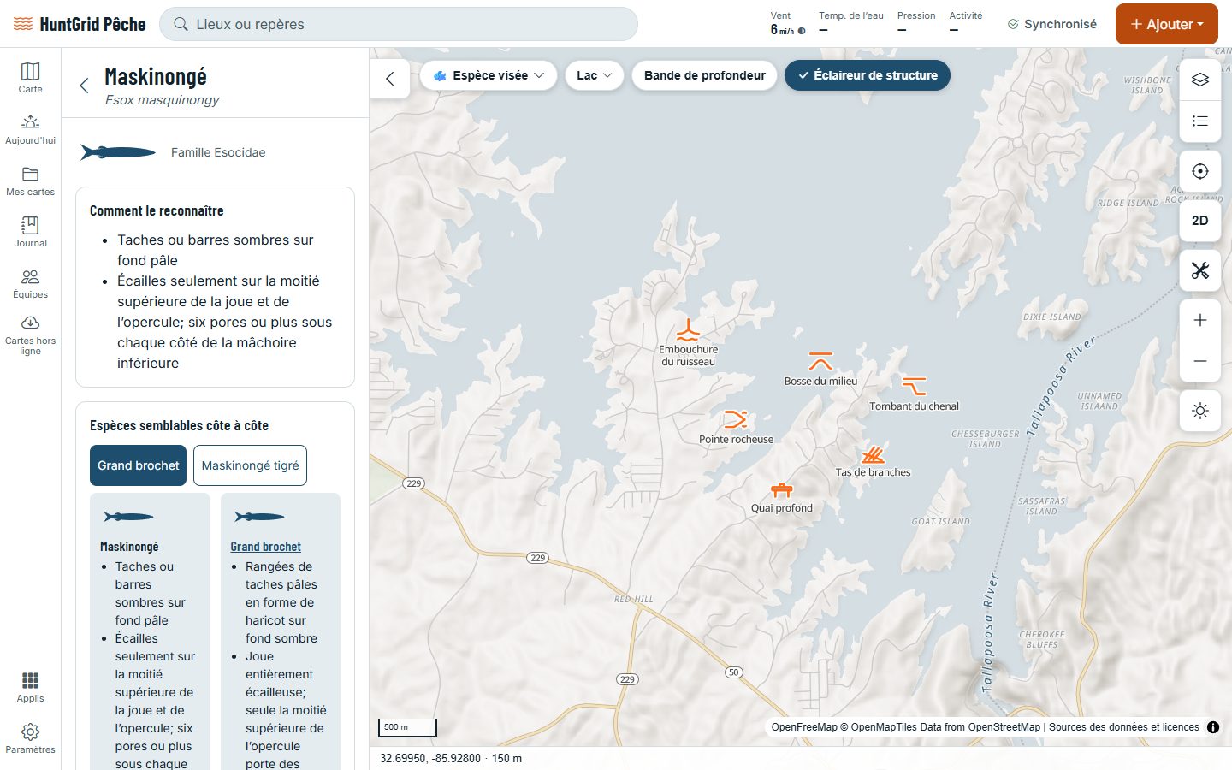
Task: Toggle map brightness theme
Action: pyautogui.click(x=1200, y=411)
